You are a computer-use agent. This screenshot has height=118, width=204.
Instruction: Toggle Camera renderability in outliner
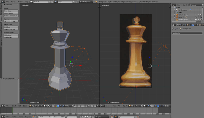coord(201,15)
